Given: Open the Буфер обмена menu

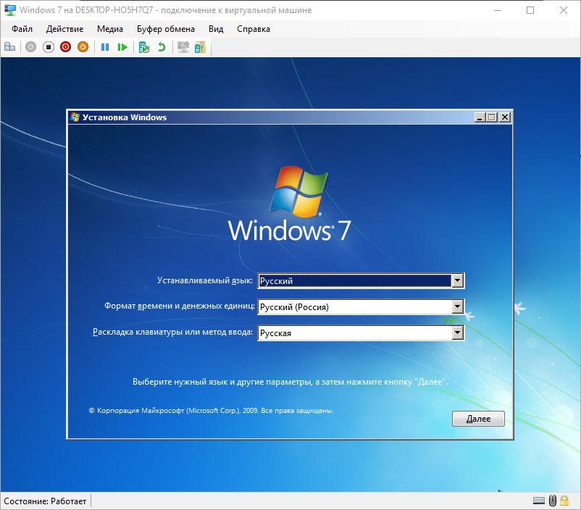Looking at the screenshot, I should click(x=165, y=29).
